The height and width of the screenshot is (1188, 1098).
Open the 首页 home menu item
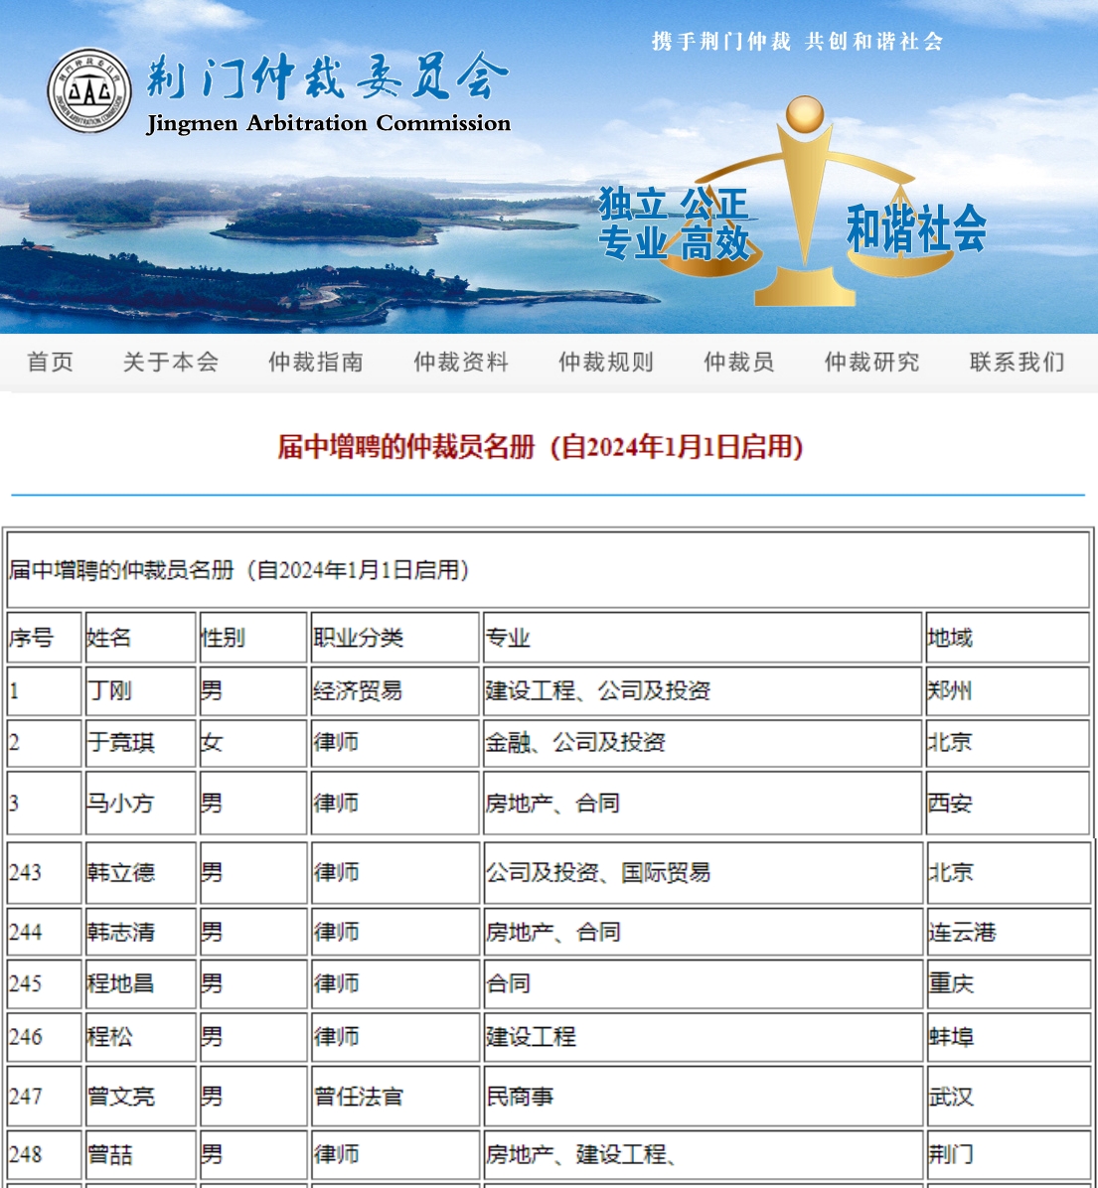tap(51, 363)
